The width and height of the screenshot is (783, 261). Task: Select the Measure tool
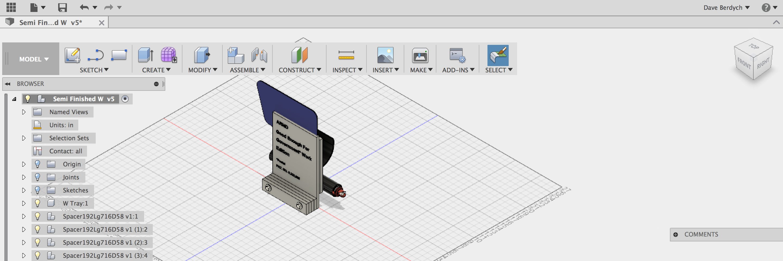tap(346, 55)
